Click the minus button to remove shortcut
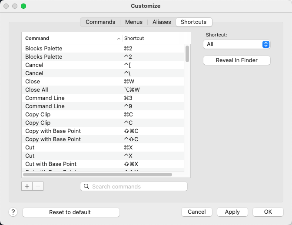 [x=38, y=186]
